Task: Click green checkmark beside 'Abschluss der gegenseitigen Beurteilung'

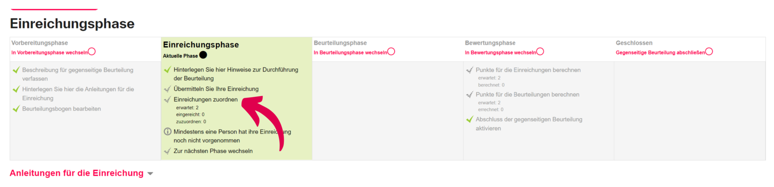Action: click(x=470, y=119)
